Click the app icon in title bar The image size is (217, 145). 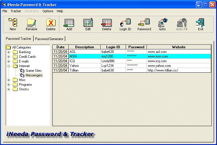tap(4, 5)
